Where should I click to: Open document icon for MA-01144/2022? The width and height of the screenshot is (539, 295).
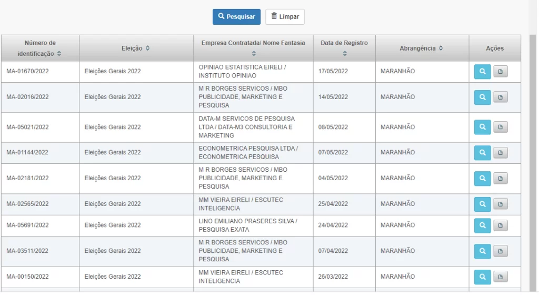tap(500, 153)
